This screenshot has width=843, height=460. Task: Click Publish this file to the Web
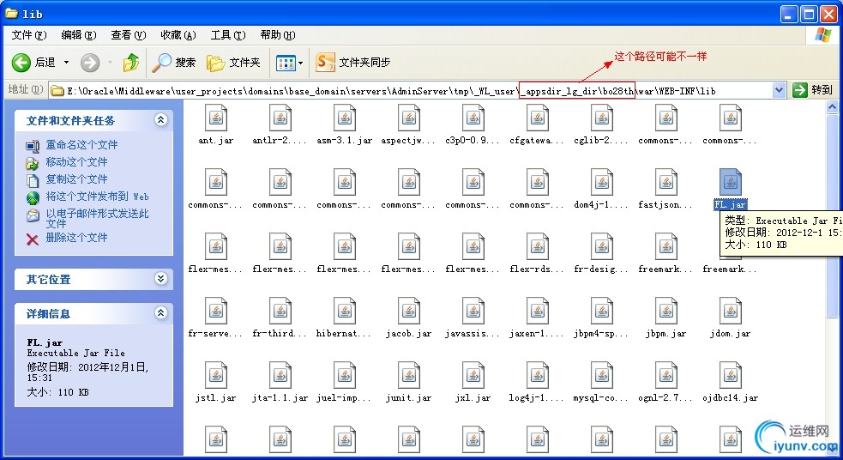pos(97,197)
